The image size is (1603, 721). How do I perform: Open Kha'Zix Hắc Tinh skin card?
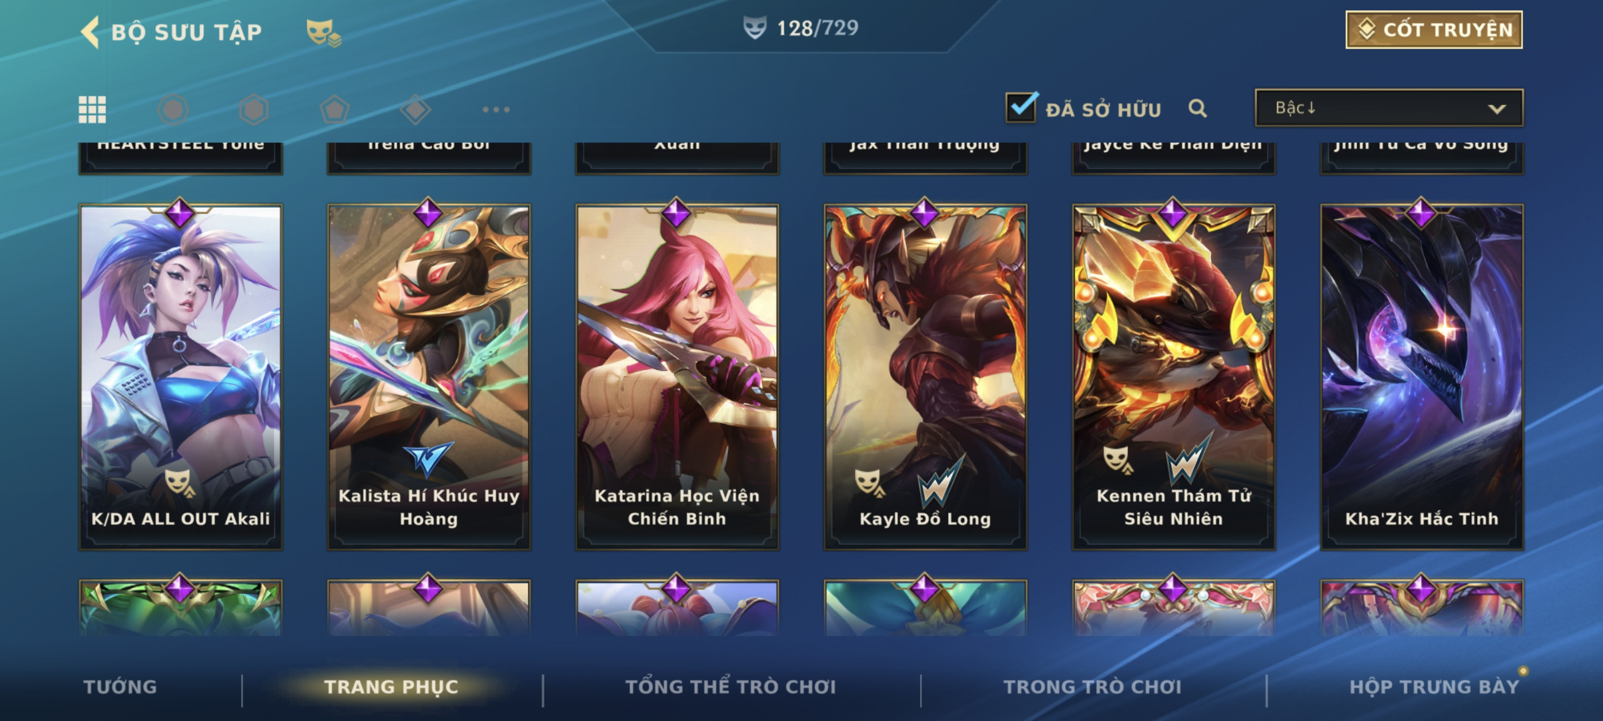pyautogui.click(x=1422, y=377)
